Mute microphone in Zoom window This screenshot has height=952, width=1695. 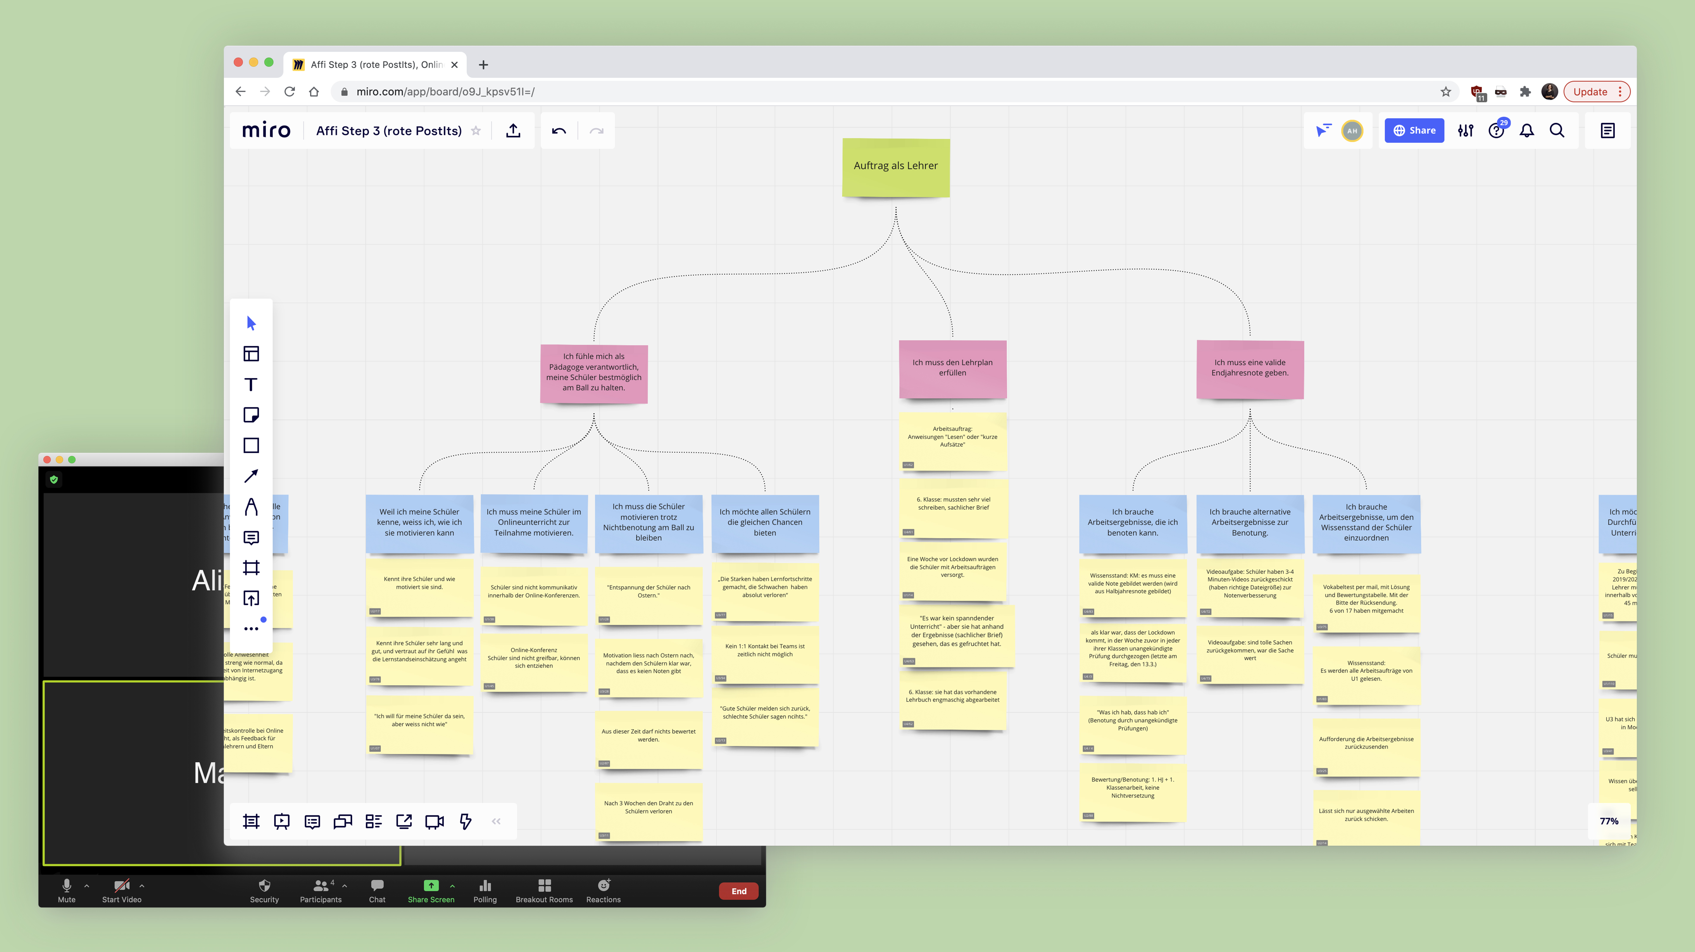click(x=66, y=891)
